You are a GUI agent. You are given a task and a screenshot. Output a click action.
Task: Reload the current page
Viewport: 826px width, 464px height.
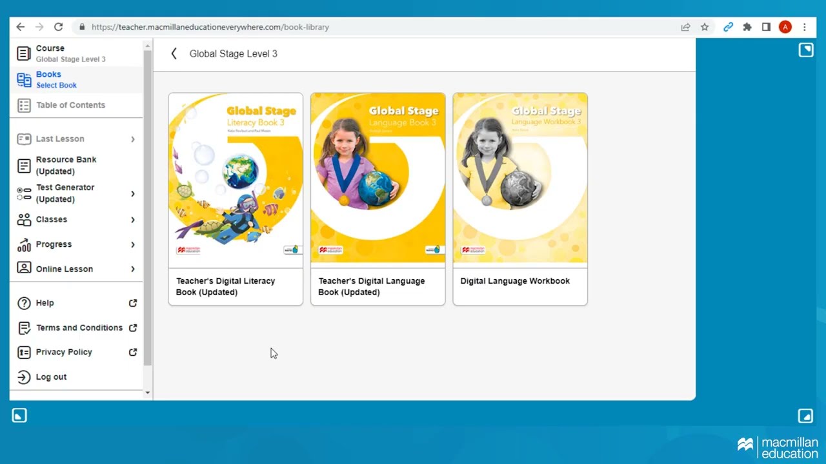58,27
